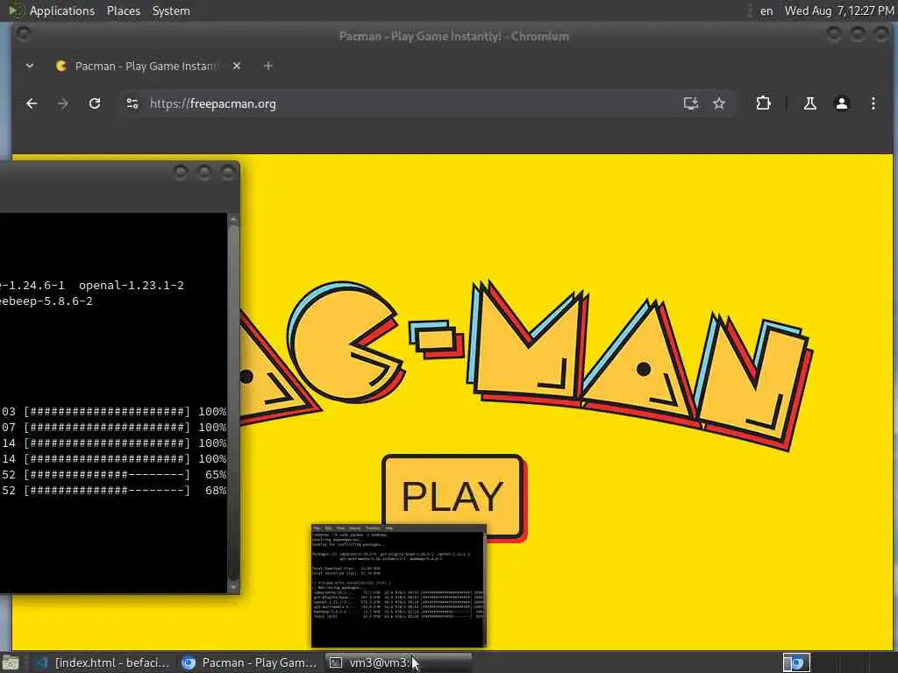Open the System menu
Screen dimensions: 898x673
pos(171,11)
